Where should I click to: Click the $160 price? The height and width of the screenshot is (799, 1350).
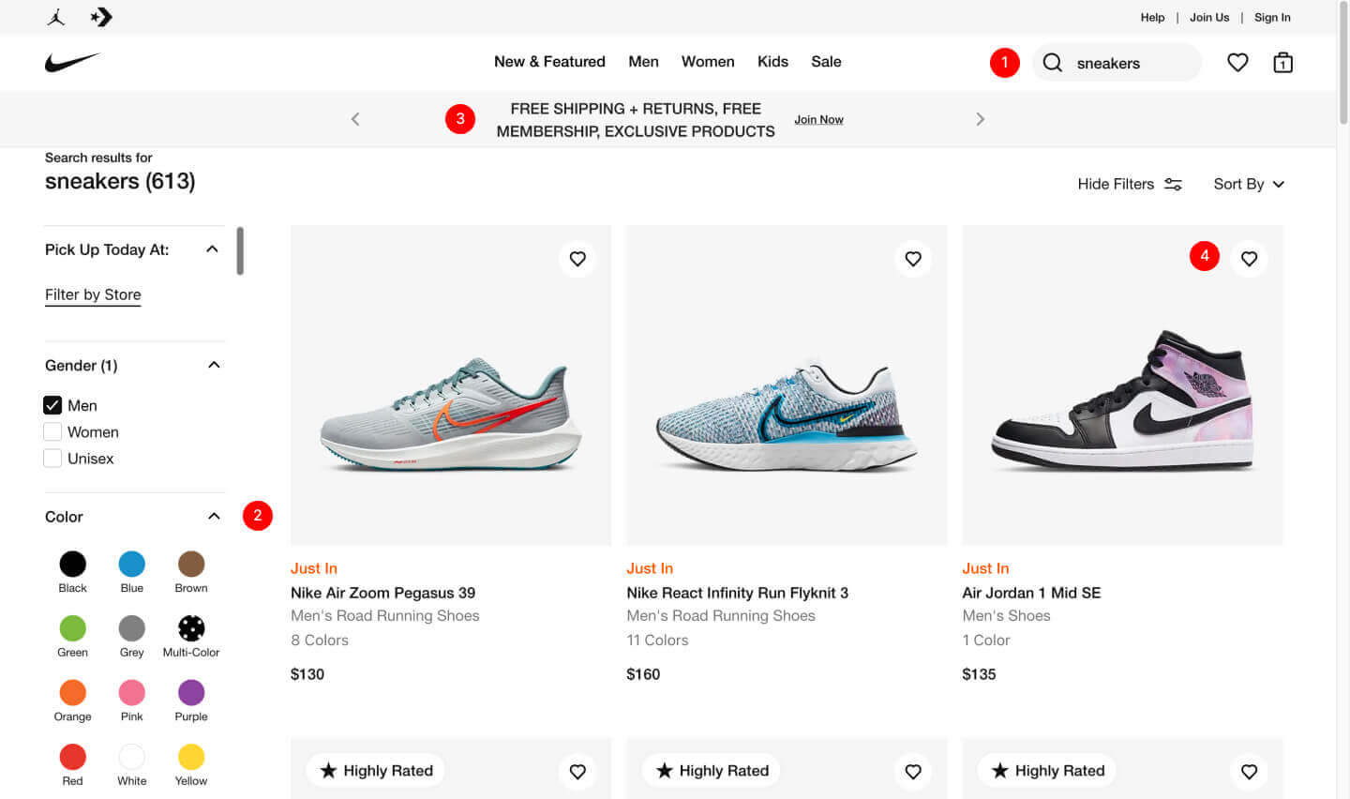click(x=643, y=674)
